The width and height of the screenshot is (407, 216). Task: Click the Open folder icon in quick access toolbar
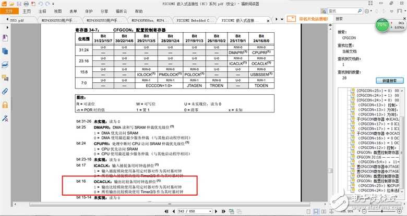(x=11, y=4)
